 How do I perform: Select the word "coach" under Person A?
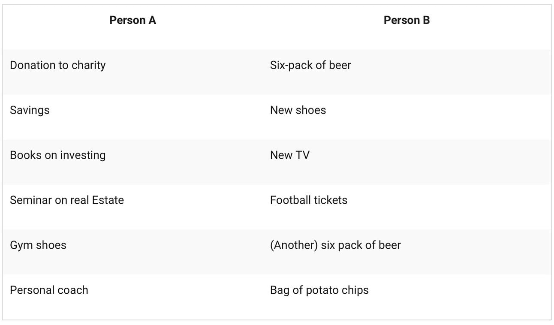(x=72, y=290)
